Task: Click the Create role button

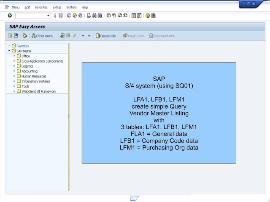Action: (x=106, y=36)
